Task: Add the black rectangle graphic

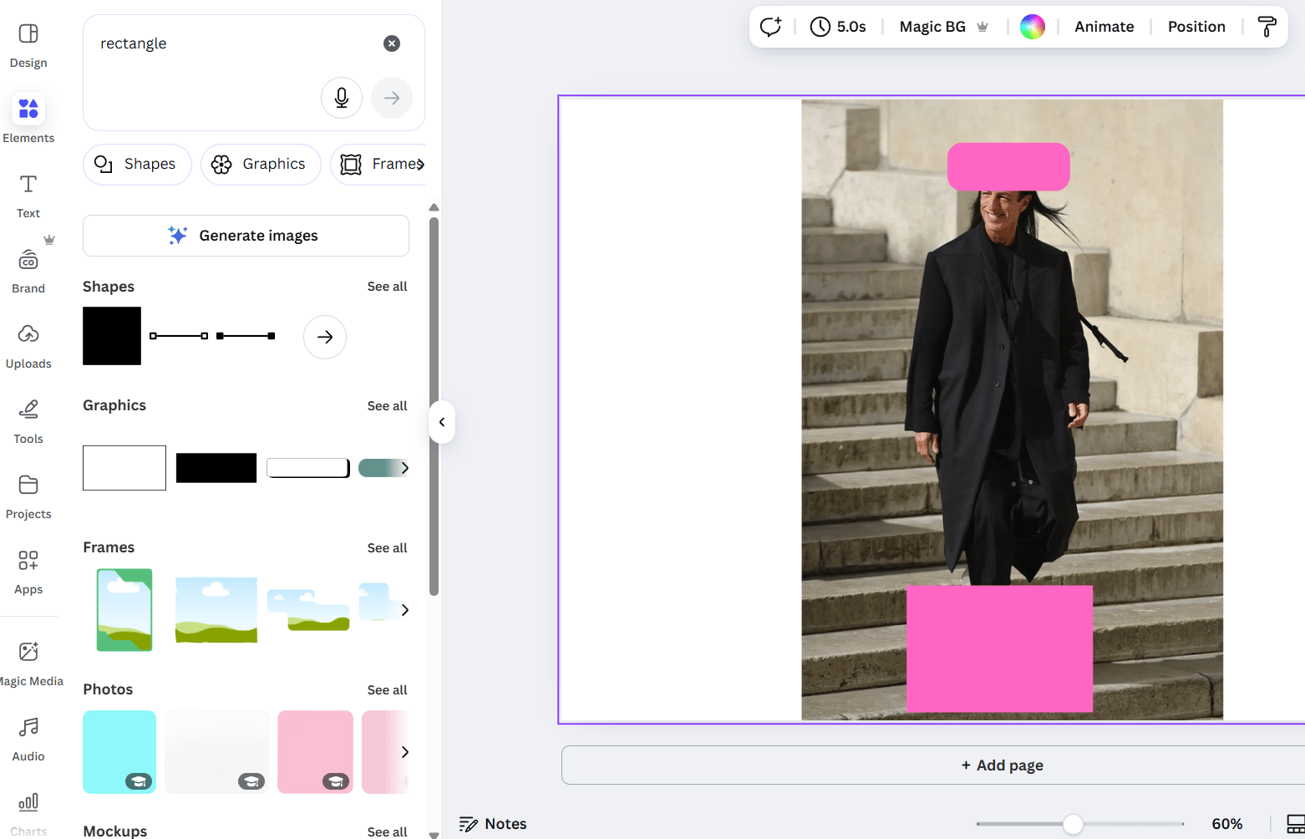Action: [216, 468]
